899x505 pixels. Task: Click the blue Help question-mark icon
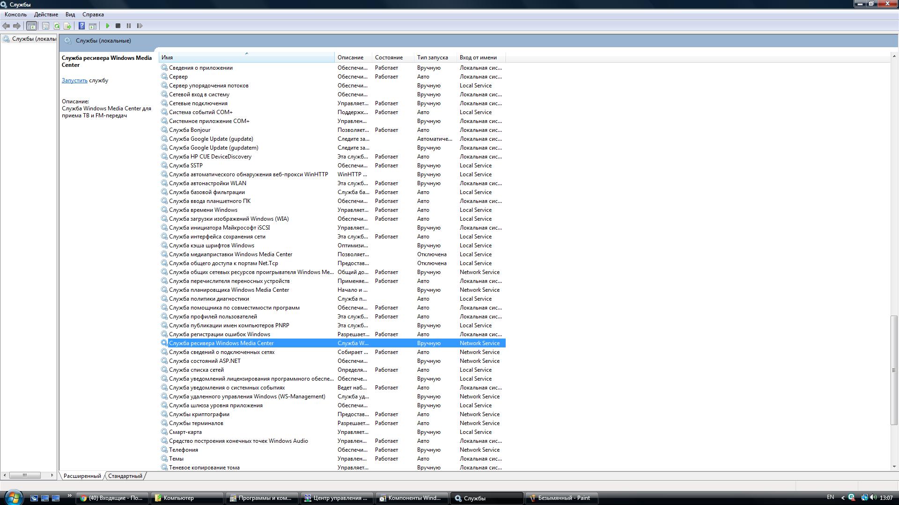81,26
